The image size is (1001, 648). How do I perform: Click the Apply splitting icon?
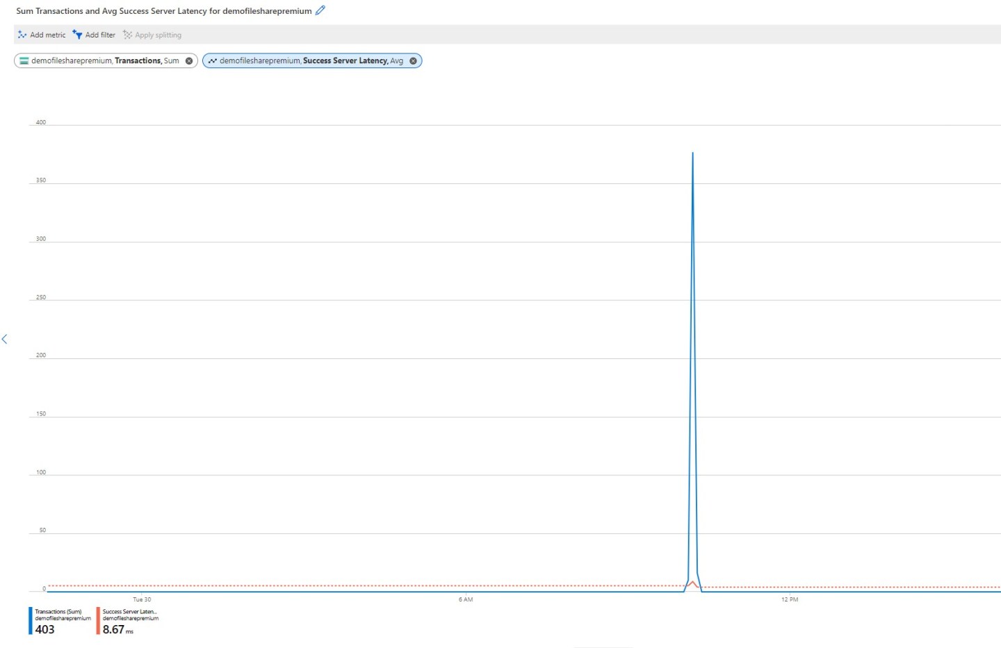point(127,35)
